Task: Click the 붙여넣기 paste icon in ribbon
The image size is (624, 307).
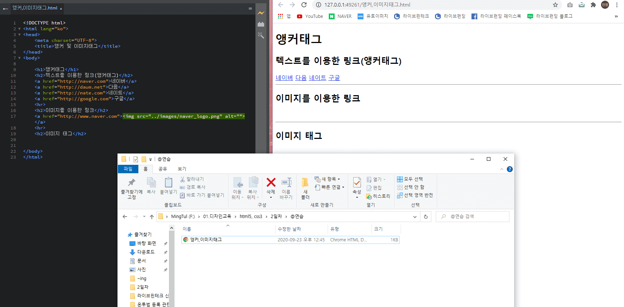Action: [x=168, y=182]
